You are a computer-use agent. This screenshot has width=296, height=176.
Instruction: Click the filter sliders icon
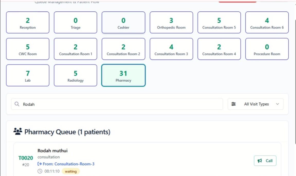234,104
